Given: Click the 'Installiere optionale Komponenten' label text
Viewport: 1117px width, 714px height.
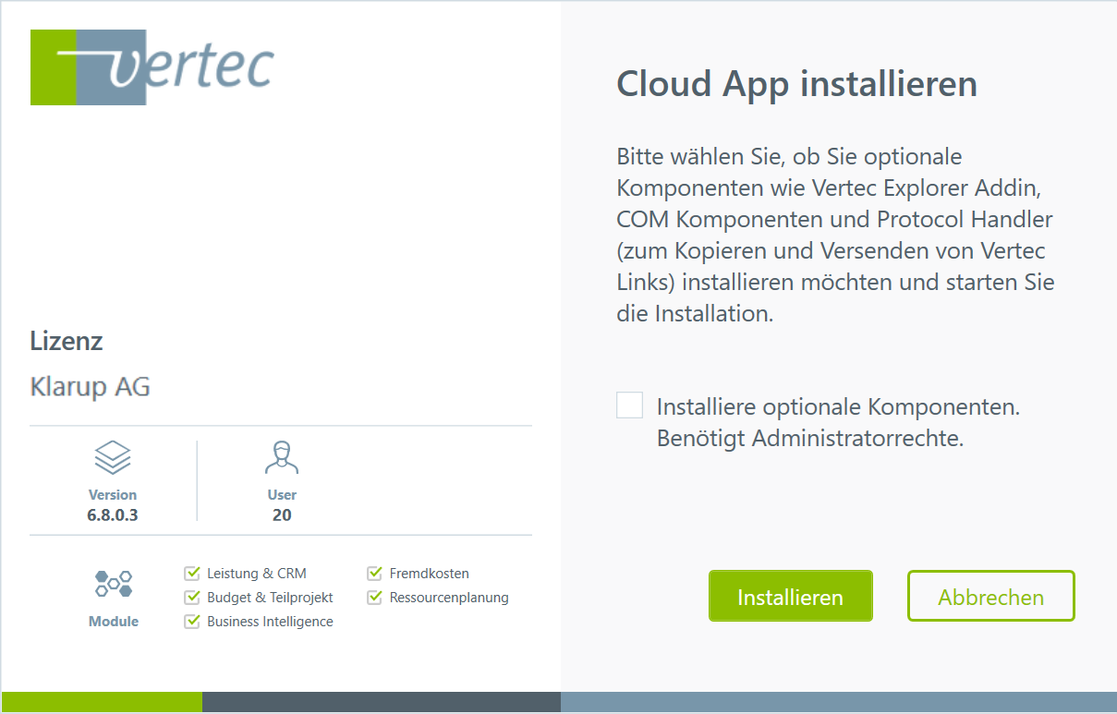Looking at the screenshot, I should [x=837, y=407].
